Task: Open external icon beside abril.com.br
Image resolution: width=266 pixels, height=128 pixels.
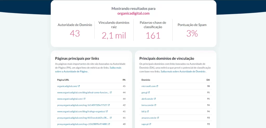Action: coord(155,99)
